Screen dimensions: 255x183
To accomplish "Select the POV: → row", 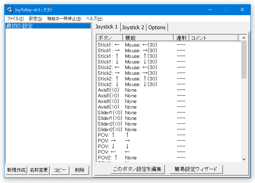I will pos(169,141).
